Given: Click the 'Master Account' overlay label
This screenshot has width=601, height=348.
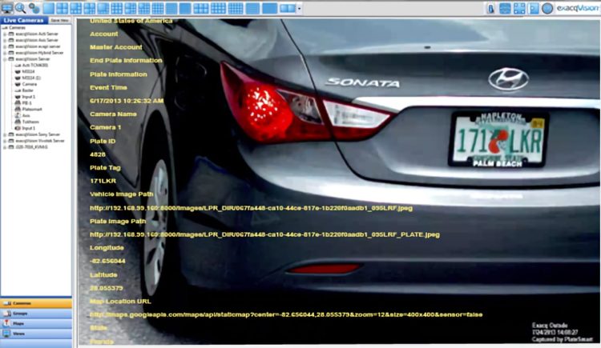Looking at the screenshot, I should tap(115, 47).
